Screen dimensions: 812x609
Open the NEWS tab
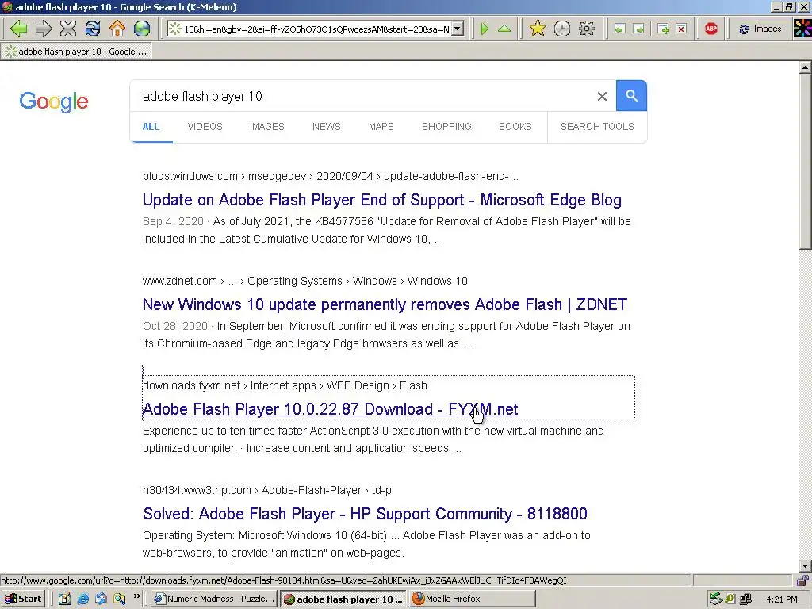(x=326, y=126)
